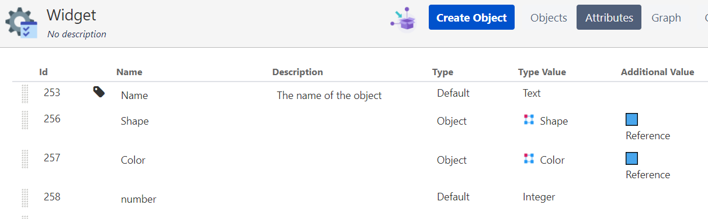Click the Additional Value column header
Image resolution: width=708 pixels, height=219 pixels.
tap(658, 72)
